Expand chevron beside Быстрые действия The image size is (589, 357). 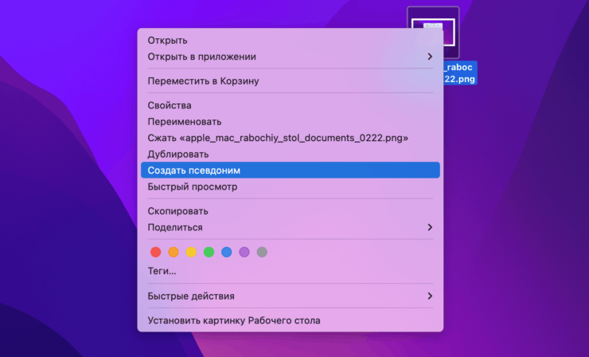coord(430,296)
